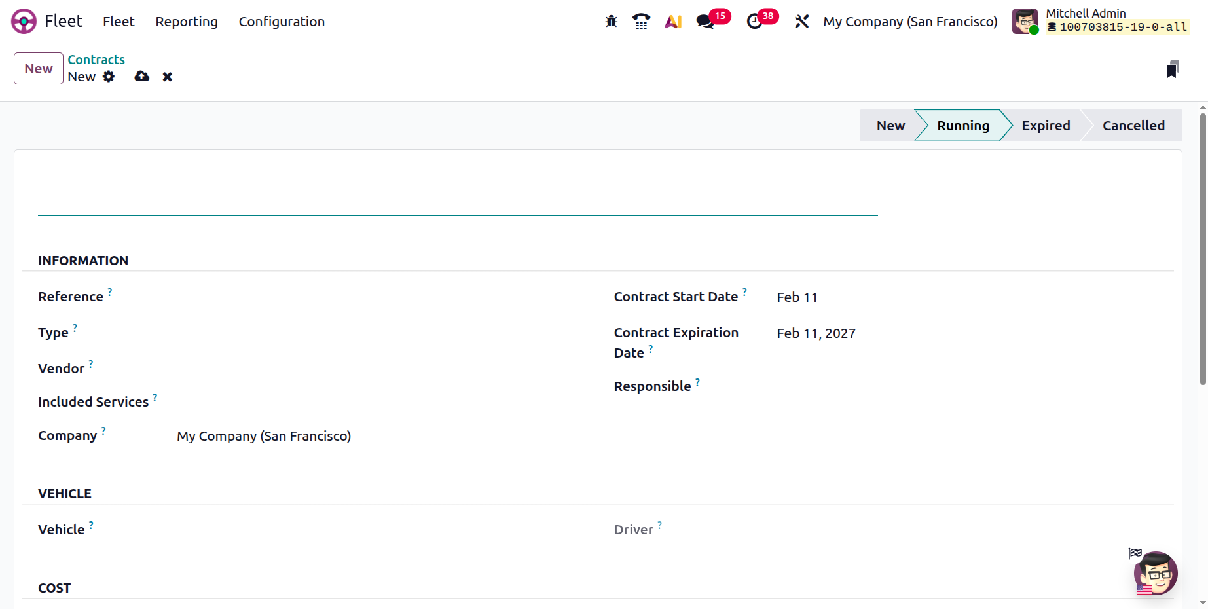Open the activities clock icon
Screen dimensions: 1208x609
pos(754,22)
